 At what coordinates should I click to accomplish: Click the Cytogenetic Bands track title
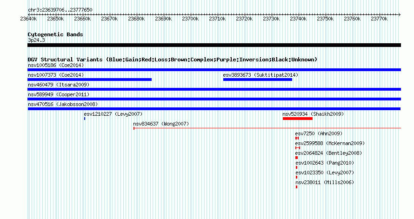55,34
